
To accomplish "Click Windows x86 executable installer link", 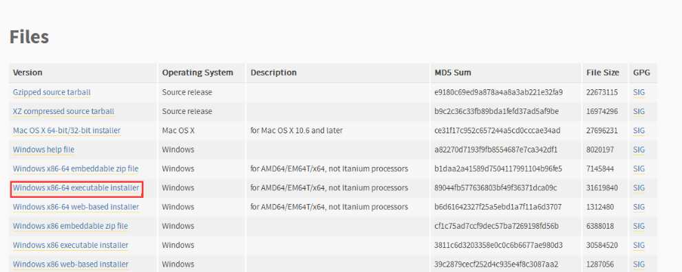I will tap(70, 245).
